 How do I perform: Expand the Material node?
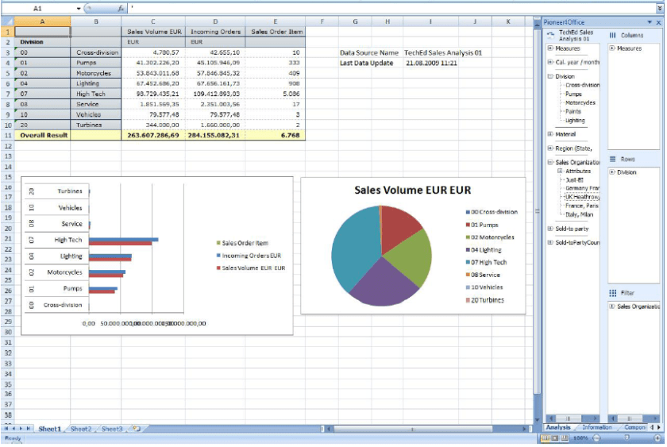tap(550, 134)
